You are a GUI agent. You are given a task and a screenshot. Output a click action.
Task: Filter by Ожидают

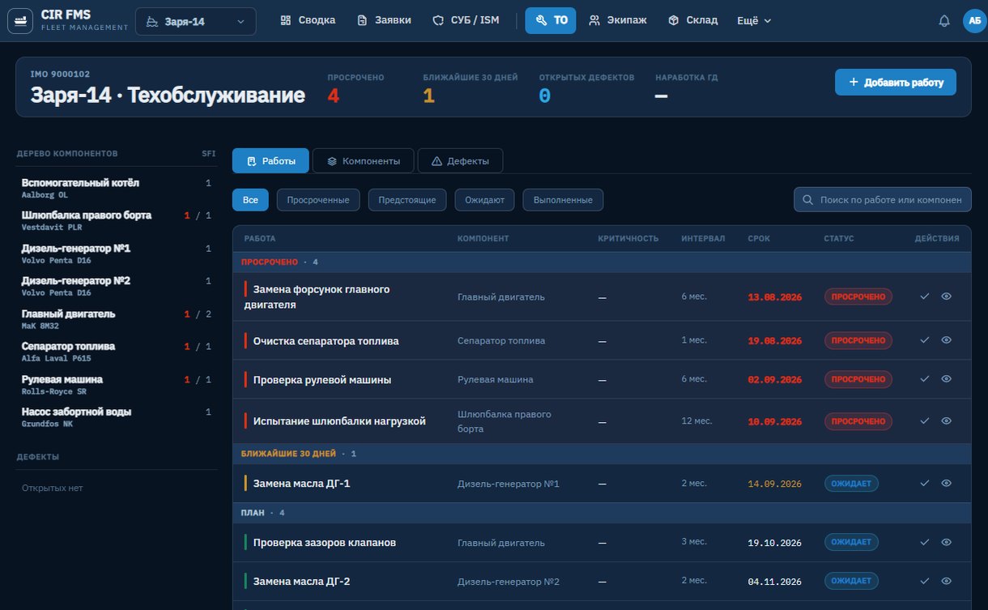pyautogui.click(x=484, y=200)
